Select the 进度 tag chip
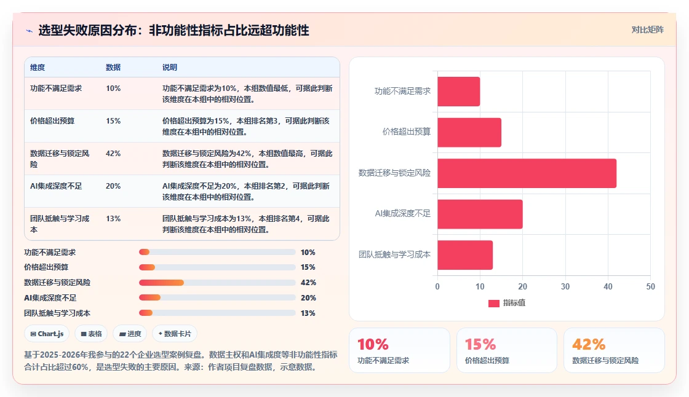The width and height of the screenshot is (689, 397). (130, 334)
